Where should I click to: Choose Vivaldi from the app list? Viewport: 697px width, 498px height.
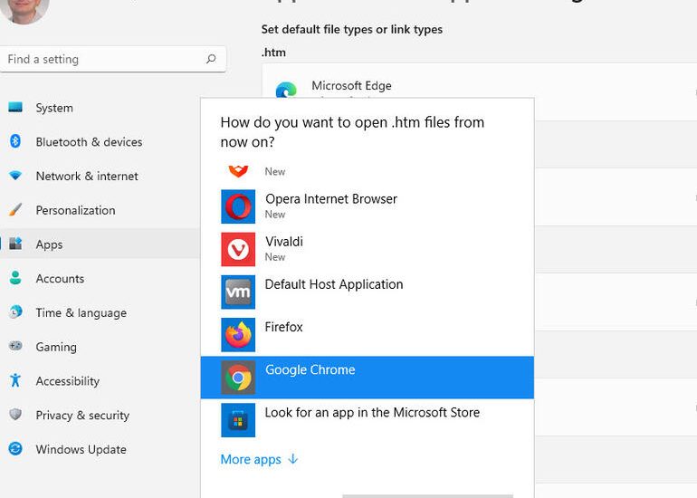point(368,249)
